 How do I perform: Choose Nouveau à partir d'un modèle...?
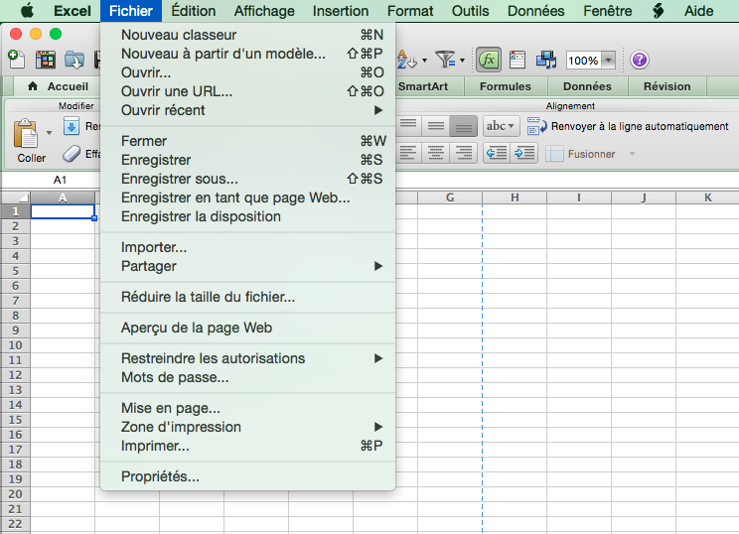248,54
